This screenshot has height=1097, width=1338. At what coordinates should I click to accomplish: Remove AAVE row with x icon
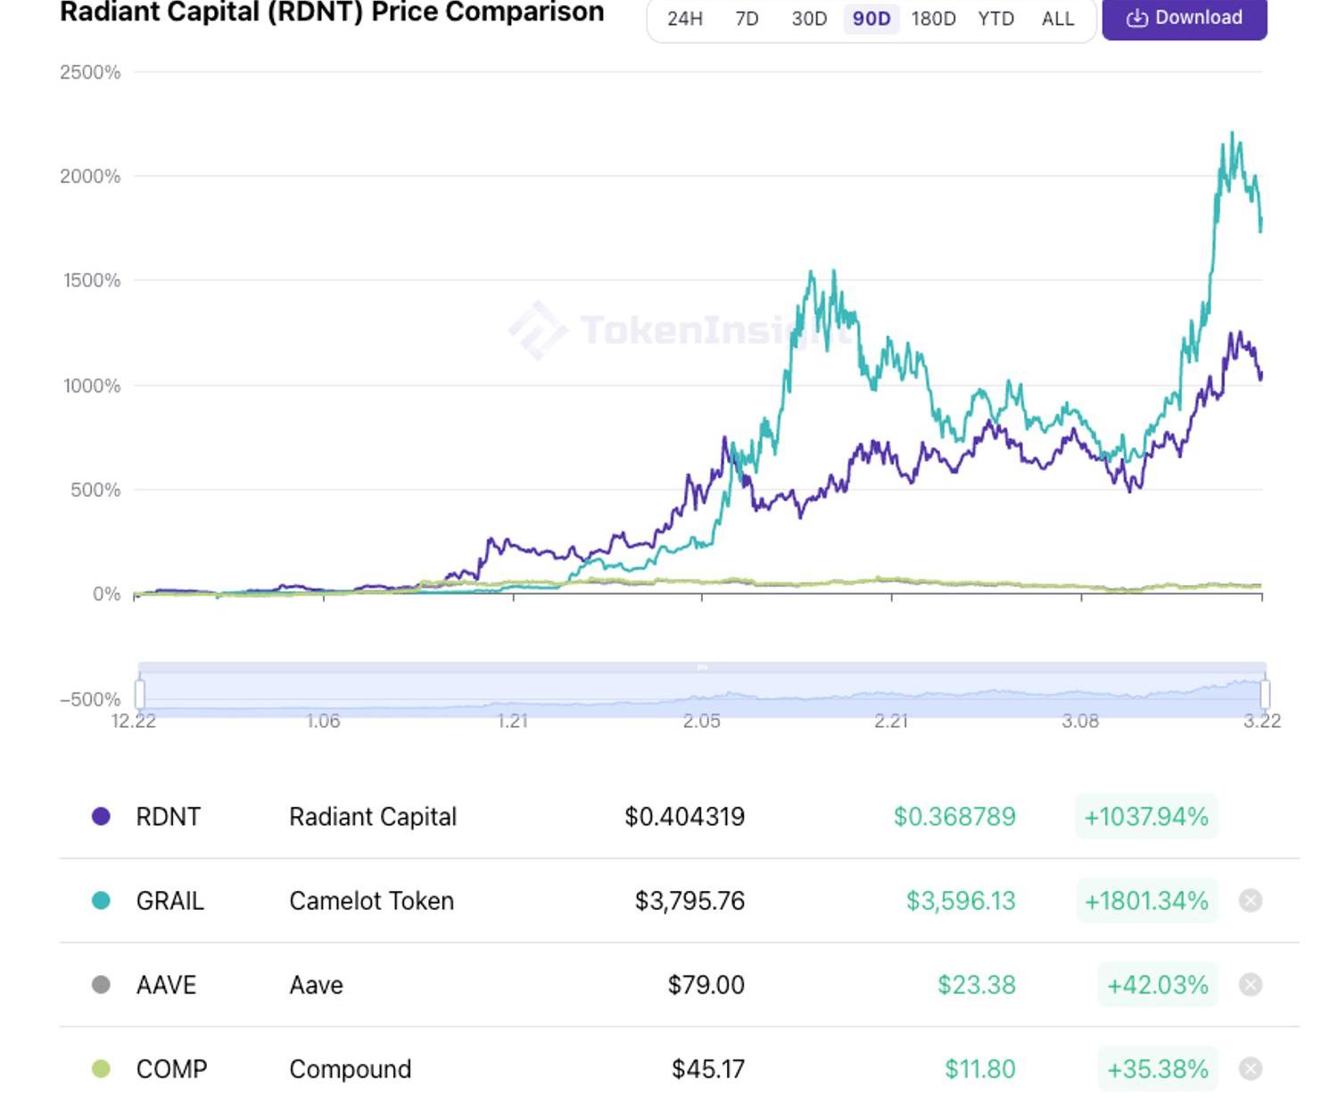point(1251,985)
